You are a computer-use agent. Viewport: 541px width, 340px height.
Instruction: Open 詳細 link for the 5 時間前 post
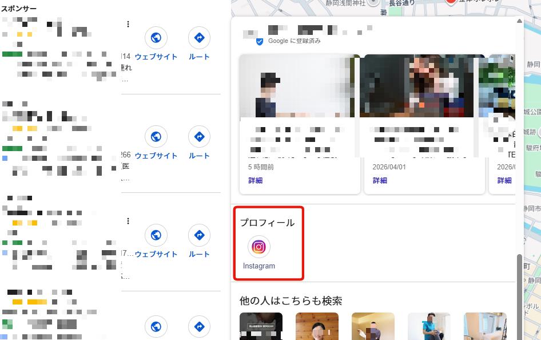(x=255, y=180)
